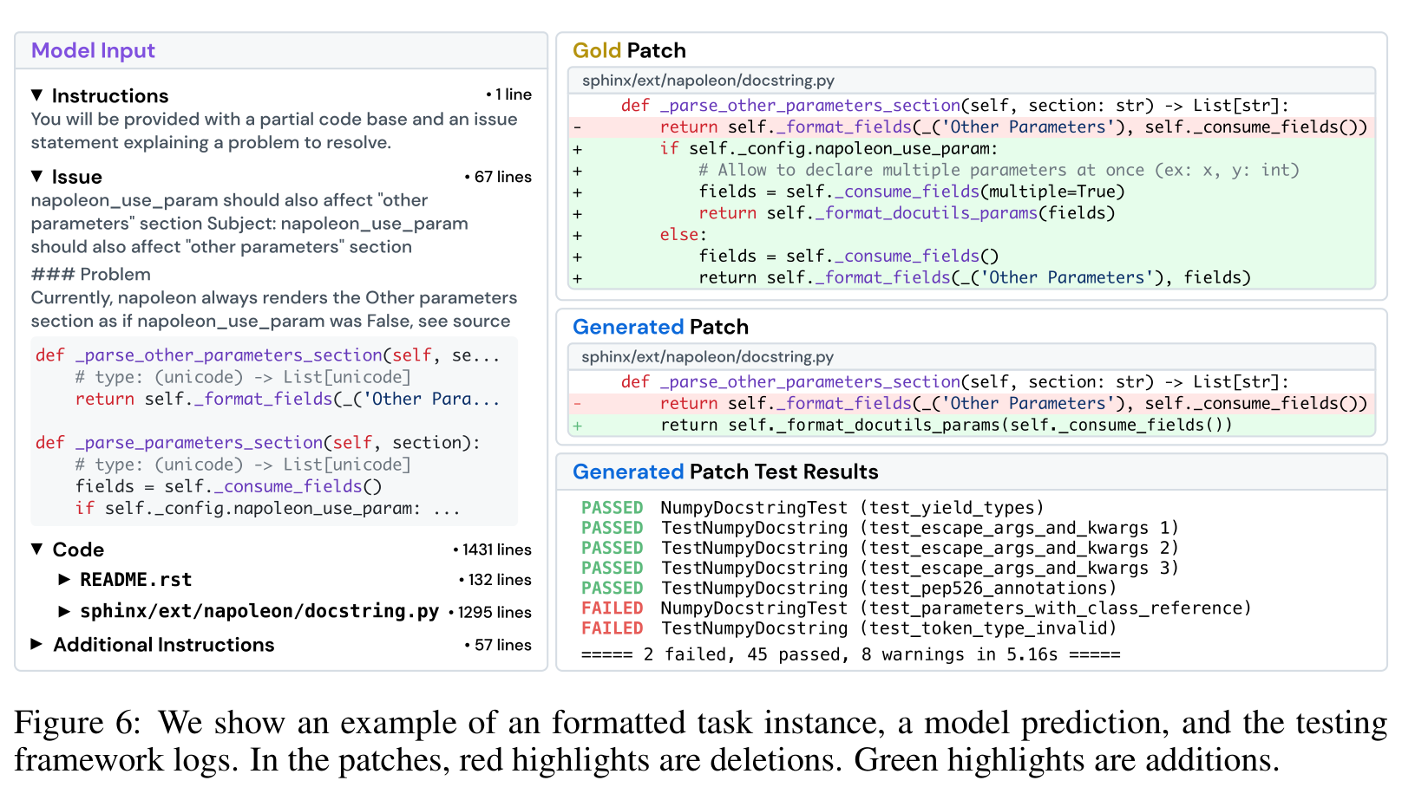Collapse the Code section triangle
Viewport: 1402px width, 787px height.
pos(37,549)
